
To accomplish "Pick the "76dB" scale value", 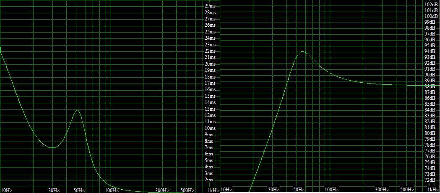I will coord(430,156).
